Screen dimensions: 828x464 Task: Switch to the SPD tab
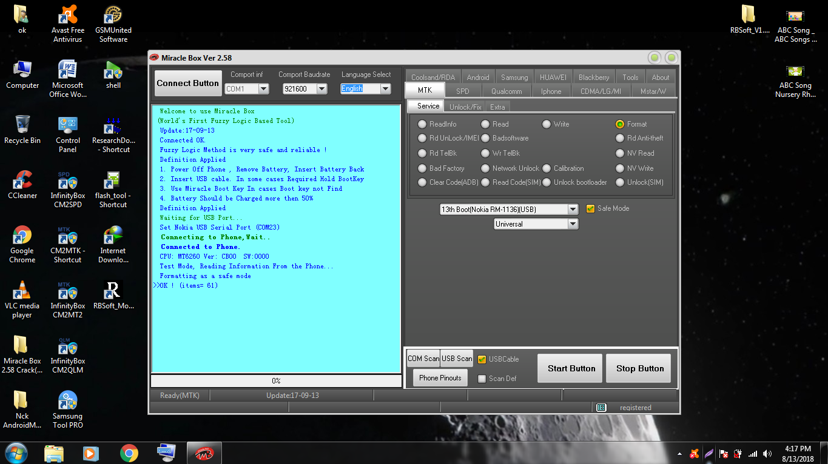pos(463,91)
